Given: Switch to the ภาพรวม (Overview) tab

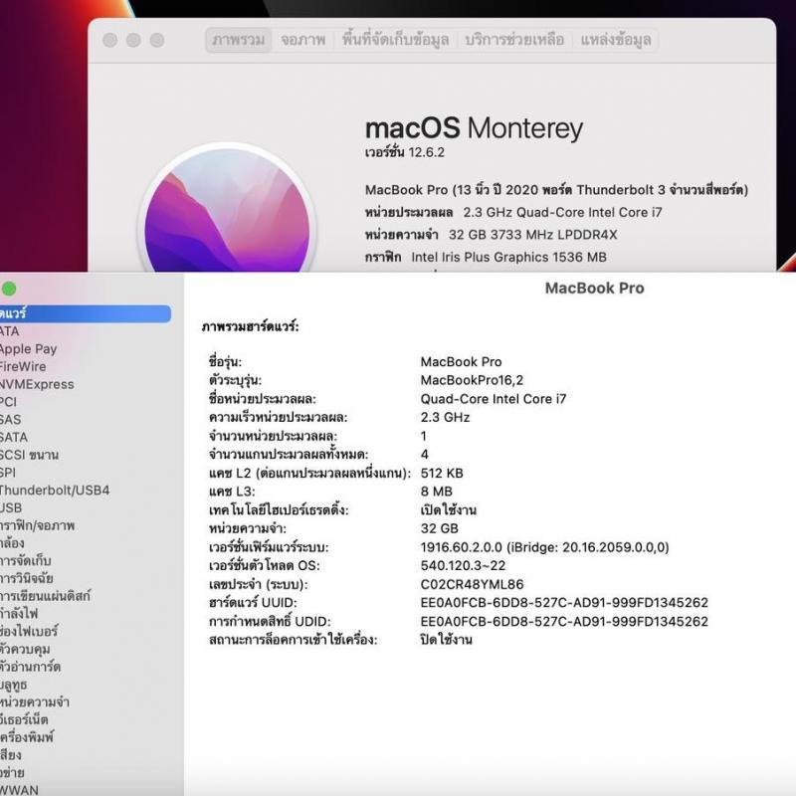Looking at the screenshot, I should coord(238,40).
